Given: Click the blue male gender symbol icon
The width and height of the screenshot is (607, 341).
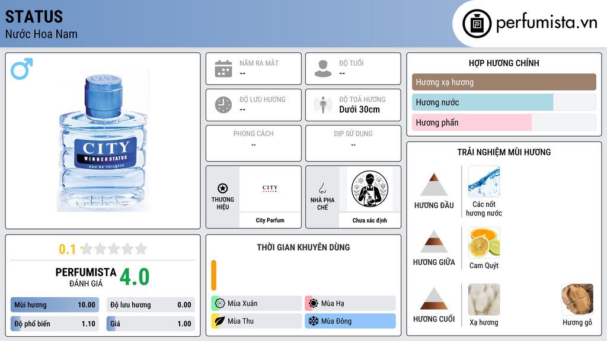Looking at the screenshot, I should [22, 69].
